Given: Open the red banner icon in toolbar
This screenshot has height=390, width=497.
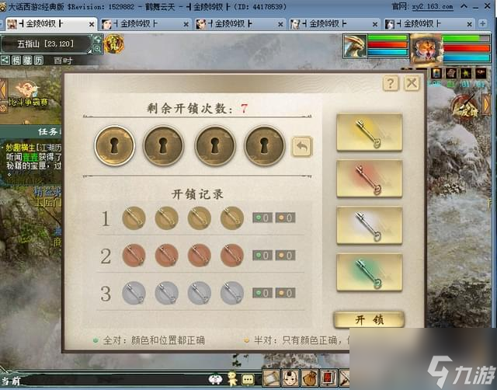Looking at the screenshot, I should tap(328, 378).
